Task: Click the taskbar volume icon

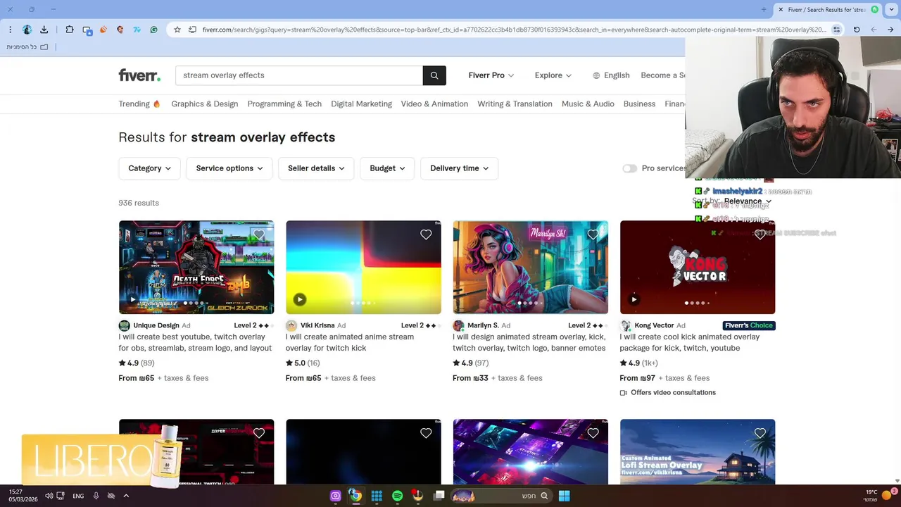Action: [49, 496]
